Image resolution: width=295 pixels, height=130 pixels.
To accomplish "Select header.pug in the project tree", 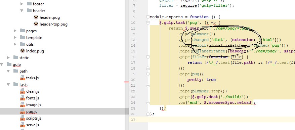I will coord(50,17).
